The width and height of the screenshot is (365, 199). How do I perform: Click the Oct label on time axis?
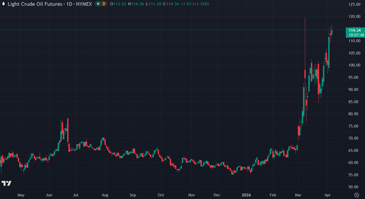click(x=161, y=195)
